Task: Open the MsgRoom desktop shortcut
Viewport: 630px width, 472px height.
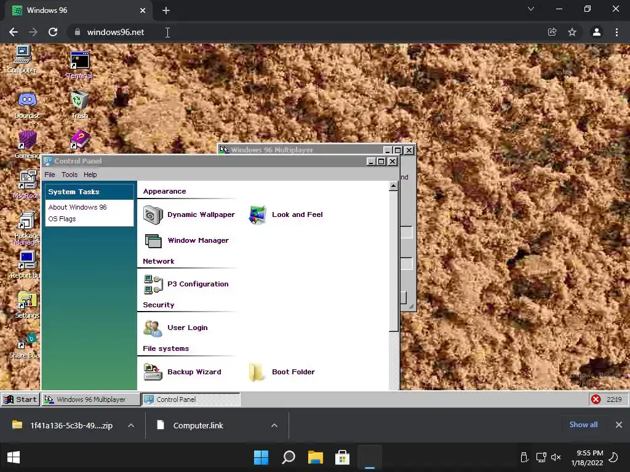Action: (27, 184)
